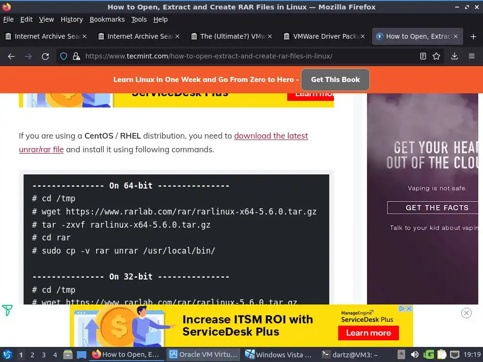This screenshot has width=483, height=362.
Task: Open the Edit menu
Action: (26, 19)
